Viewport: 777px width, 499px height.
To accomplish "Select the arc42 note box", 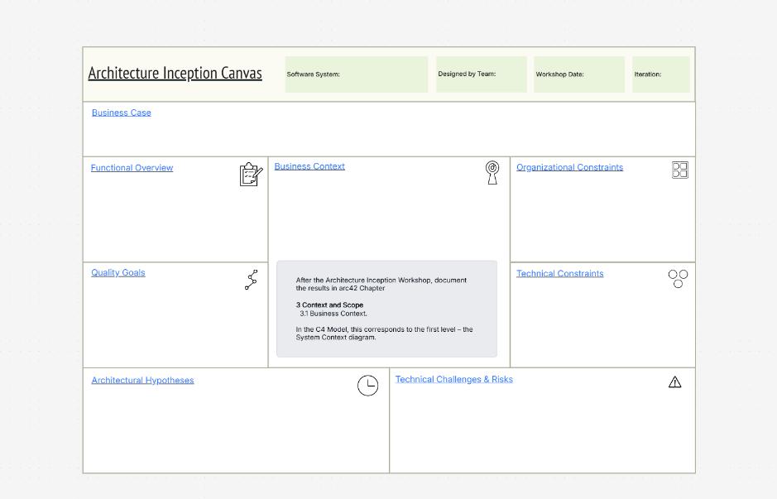I will [x=386, y=309].
